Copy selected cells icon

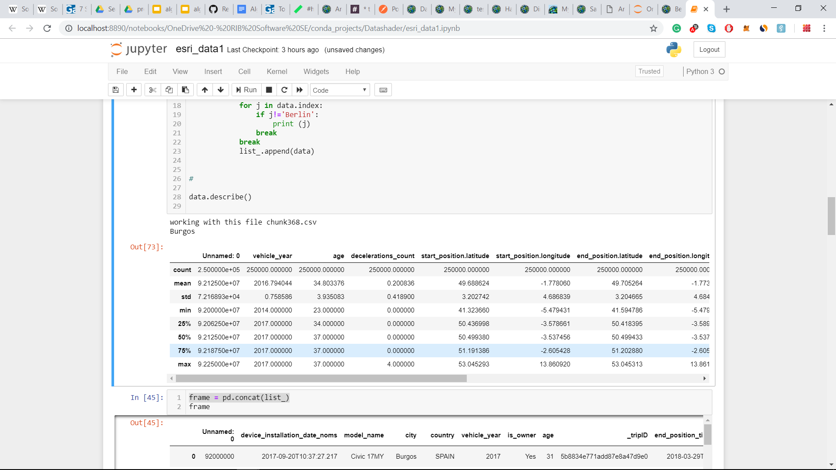(169, 90)
